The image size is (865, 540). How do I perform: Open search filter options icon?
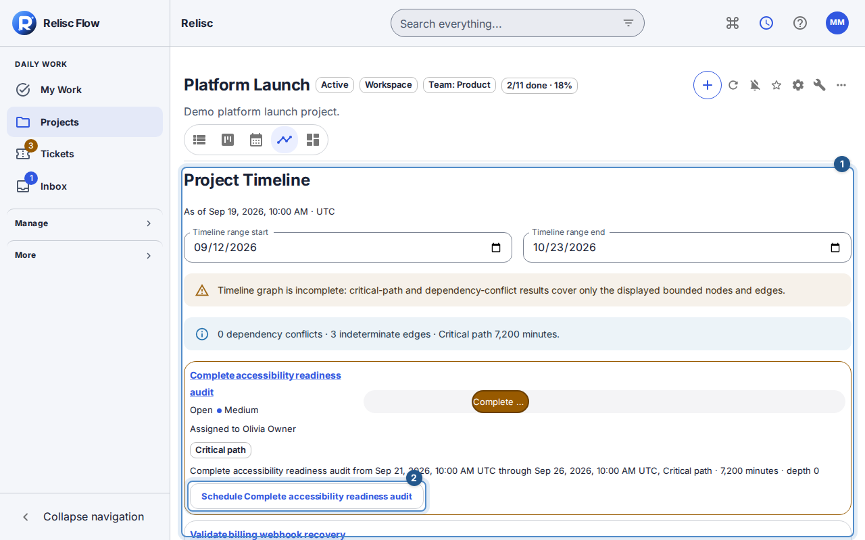point(628,23)
